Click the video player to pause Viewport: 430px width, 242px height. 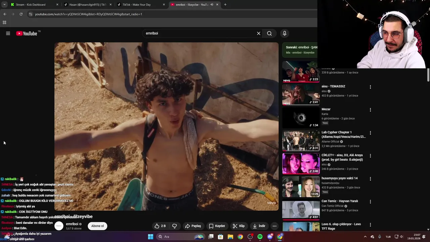[166, 126]
